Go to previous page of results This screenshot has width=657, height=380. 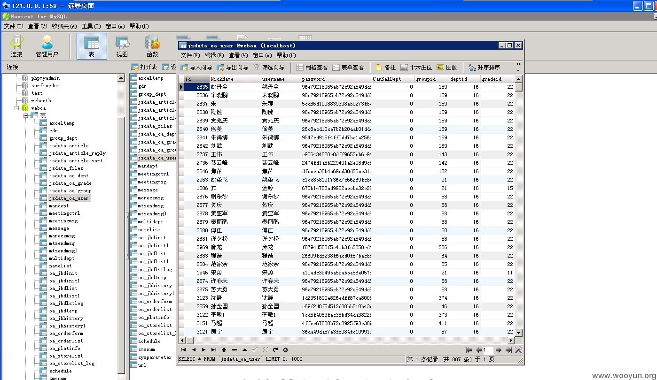478,350
